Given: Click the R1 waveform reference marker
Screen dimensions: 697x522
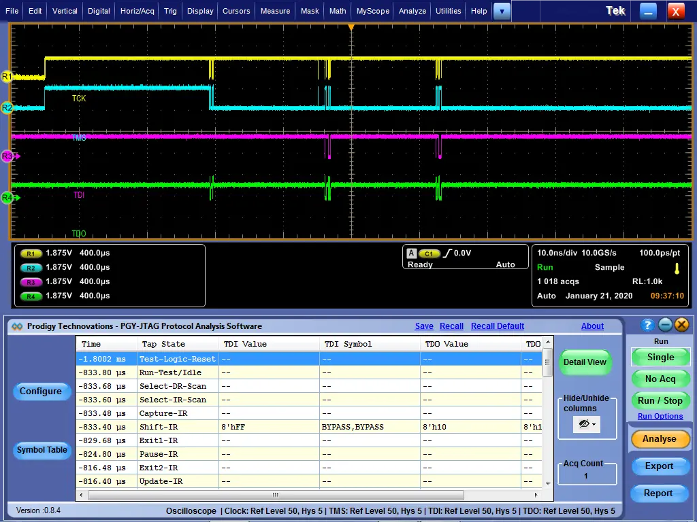Looking at the screenshot, I should click(7, 77).
